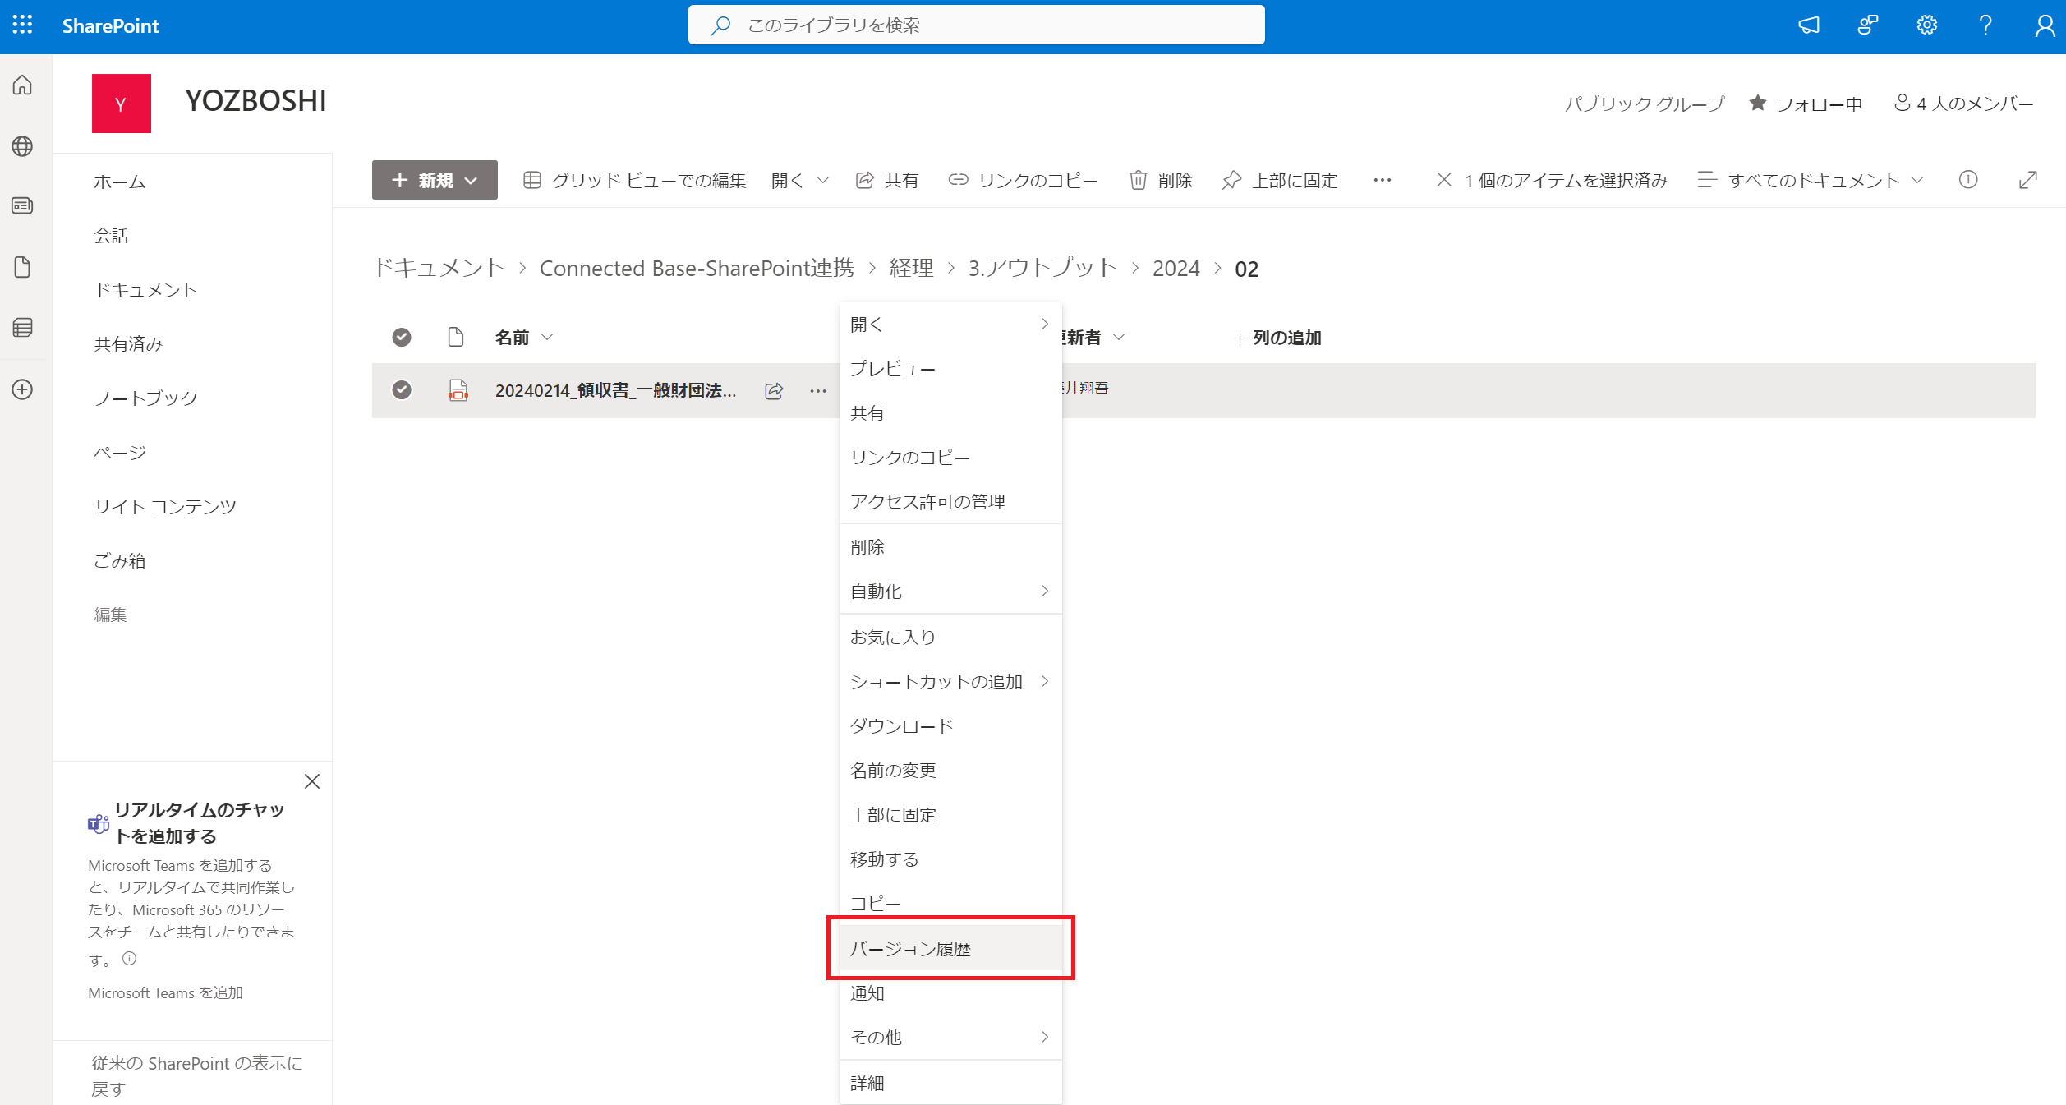
Task: Open the help question mark icon
Action: pyautogui.click(x=1985, y=25)
